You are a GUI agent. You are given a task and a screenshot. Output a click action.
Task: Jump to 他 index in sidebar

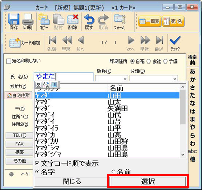[192, 159]
